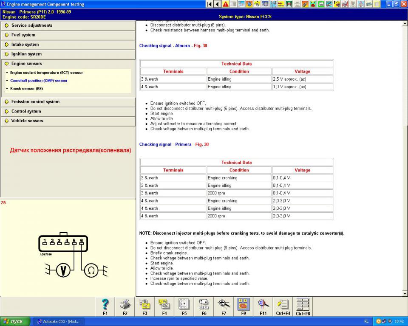Image resolution: width=408 pixels, height=326 pixels.
Task: Open the red warning triangle toolbar icon
Action: (225, 4)
